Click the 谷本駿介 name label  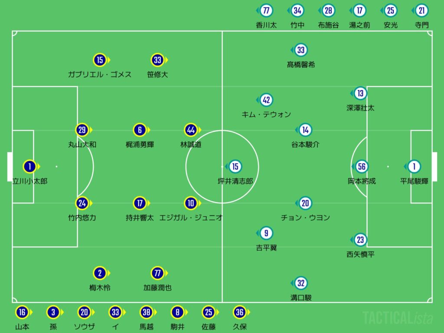click(x=305, y=144)
